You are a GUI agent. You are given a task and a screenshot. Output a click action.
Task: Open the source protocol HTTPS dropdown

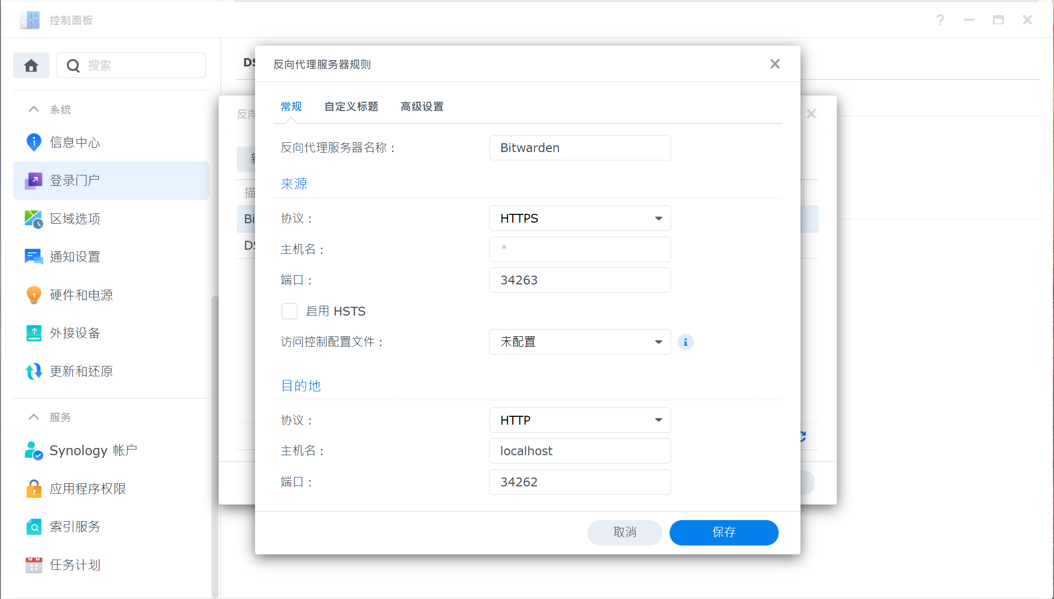[580, 219]
